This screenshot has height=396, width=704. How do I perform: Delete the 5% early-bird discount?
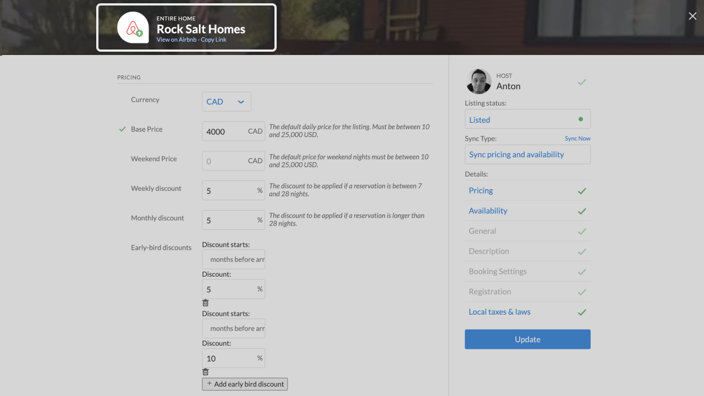point(206,303)
